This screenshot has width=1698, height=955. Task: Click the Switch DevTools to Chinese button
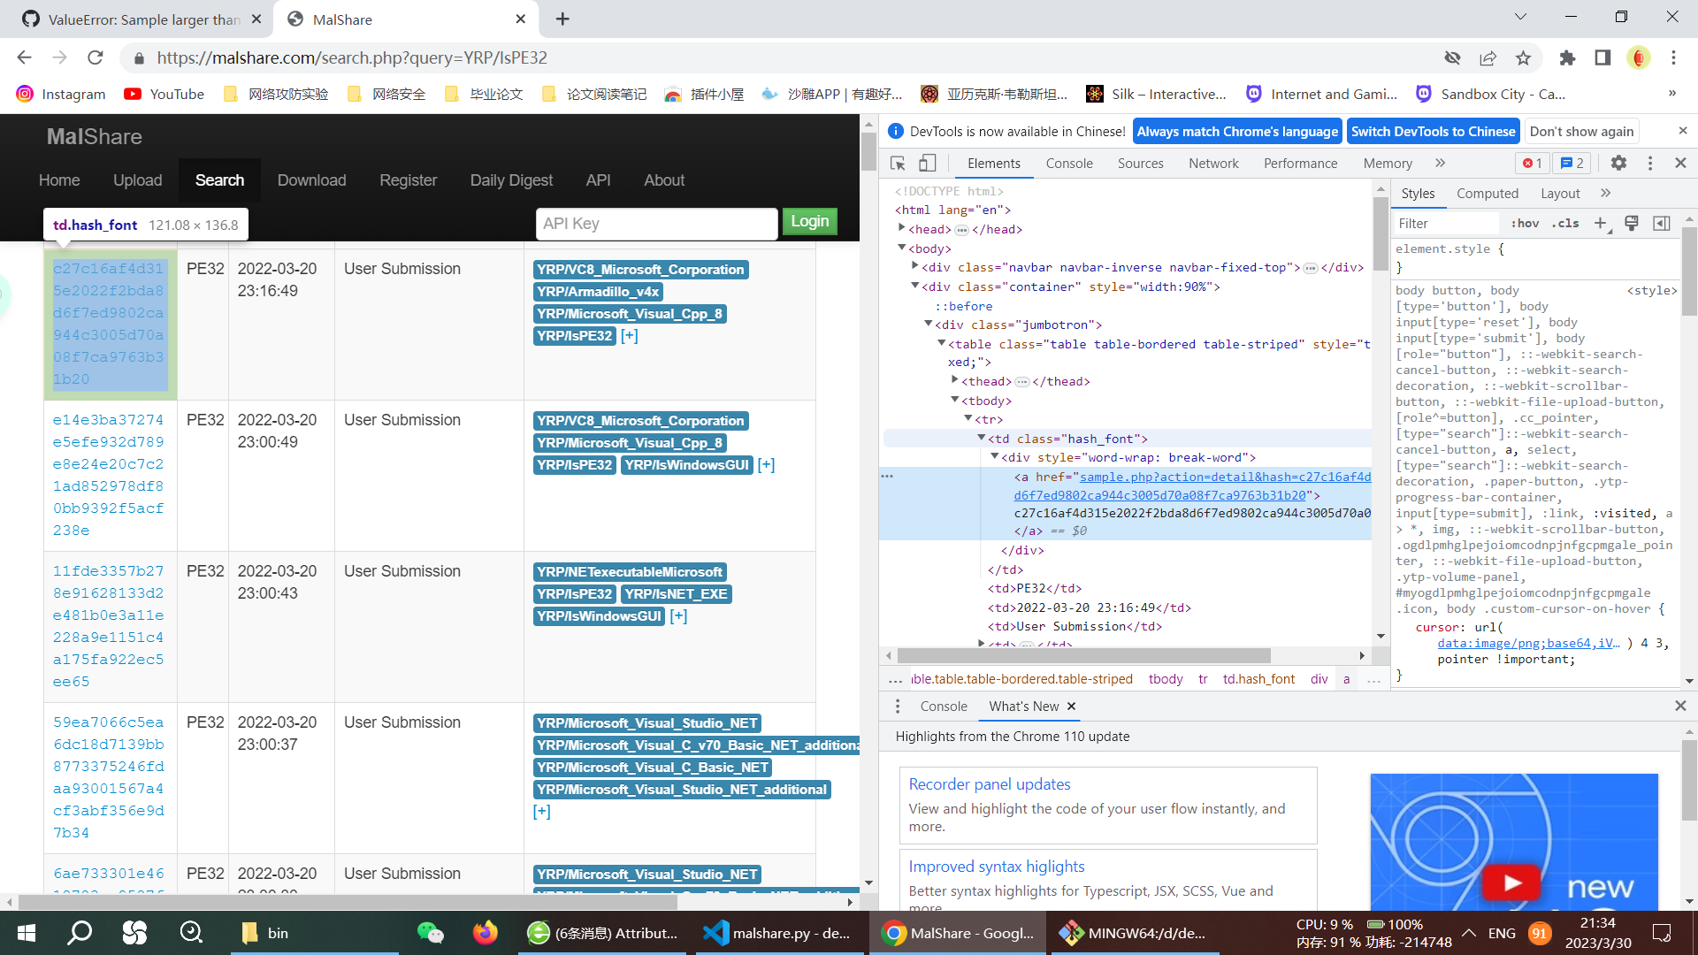point(1432,131)
